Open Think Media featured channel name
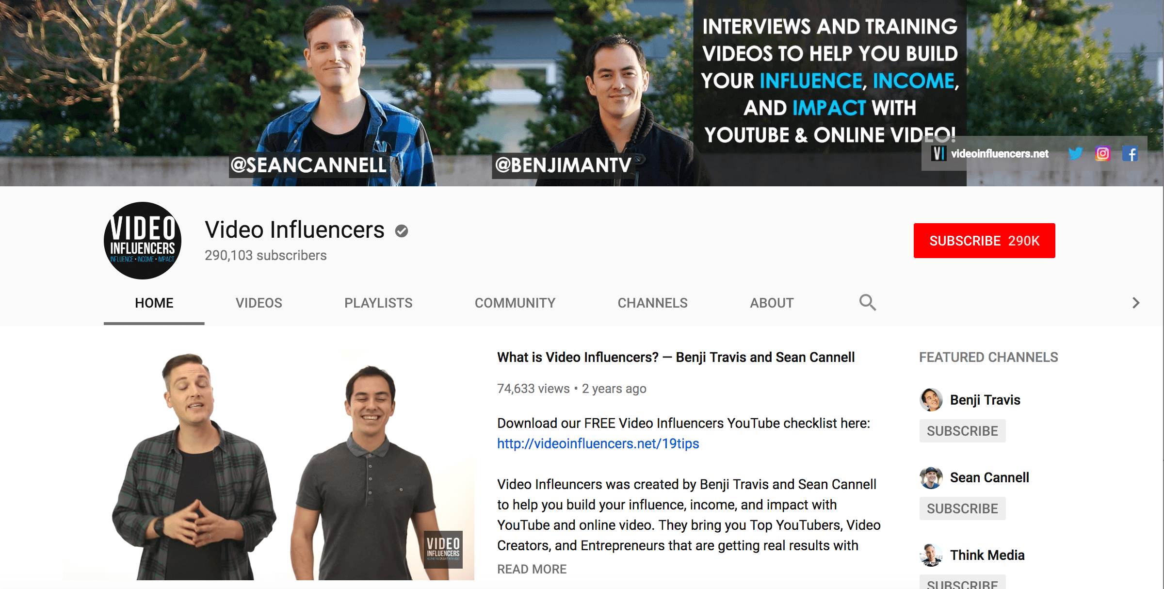The width and height of the screenshot is (1164, 589). pyautogui.click(x=987, y=555)
